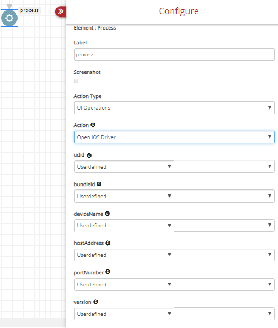Click the Label text field

[174, 55]
